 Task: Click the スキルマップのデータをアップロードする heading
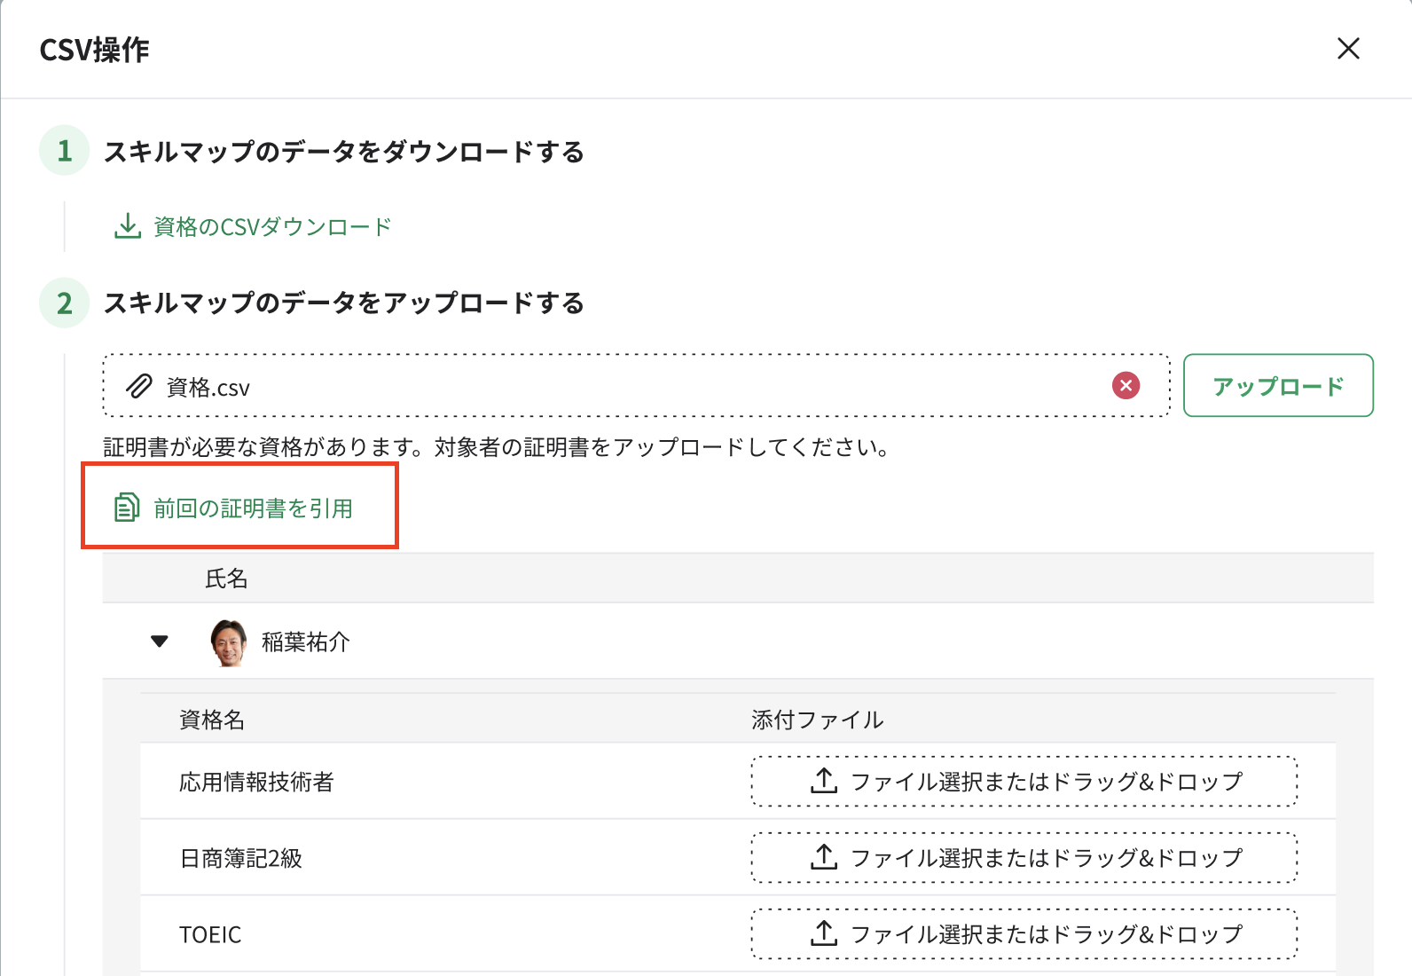[x=344, y=303]
